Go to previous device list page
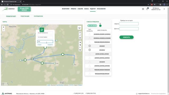The height and width of the screenshot is (95, 169). 89,26
